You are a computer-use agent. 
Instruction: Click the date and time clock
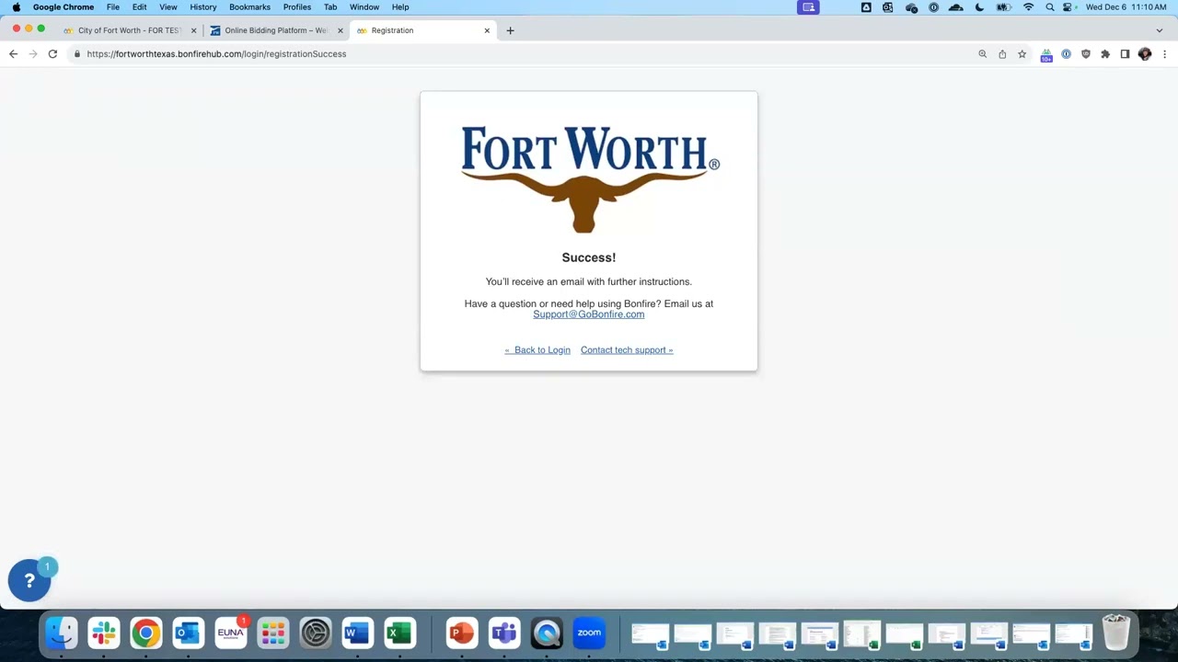pos(1126,7)
